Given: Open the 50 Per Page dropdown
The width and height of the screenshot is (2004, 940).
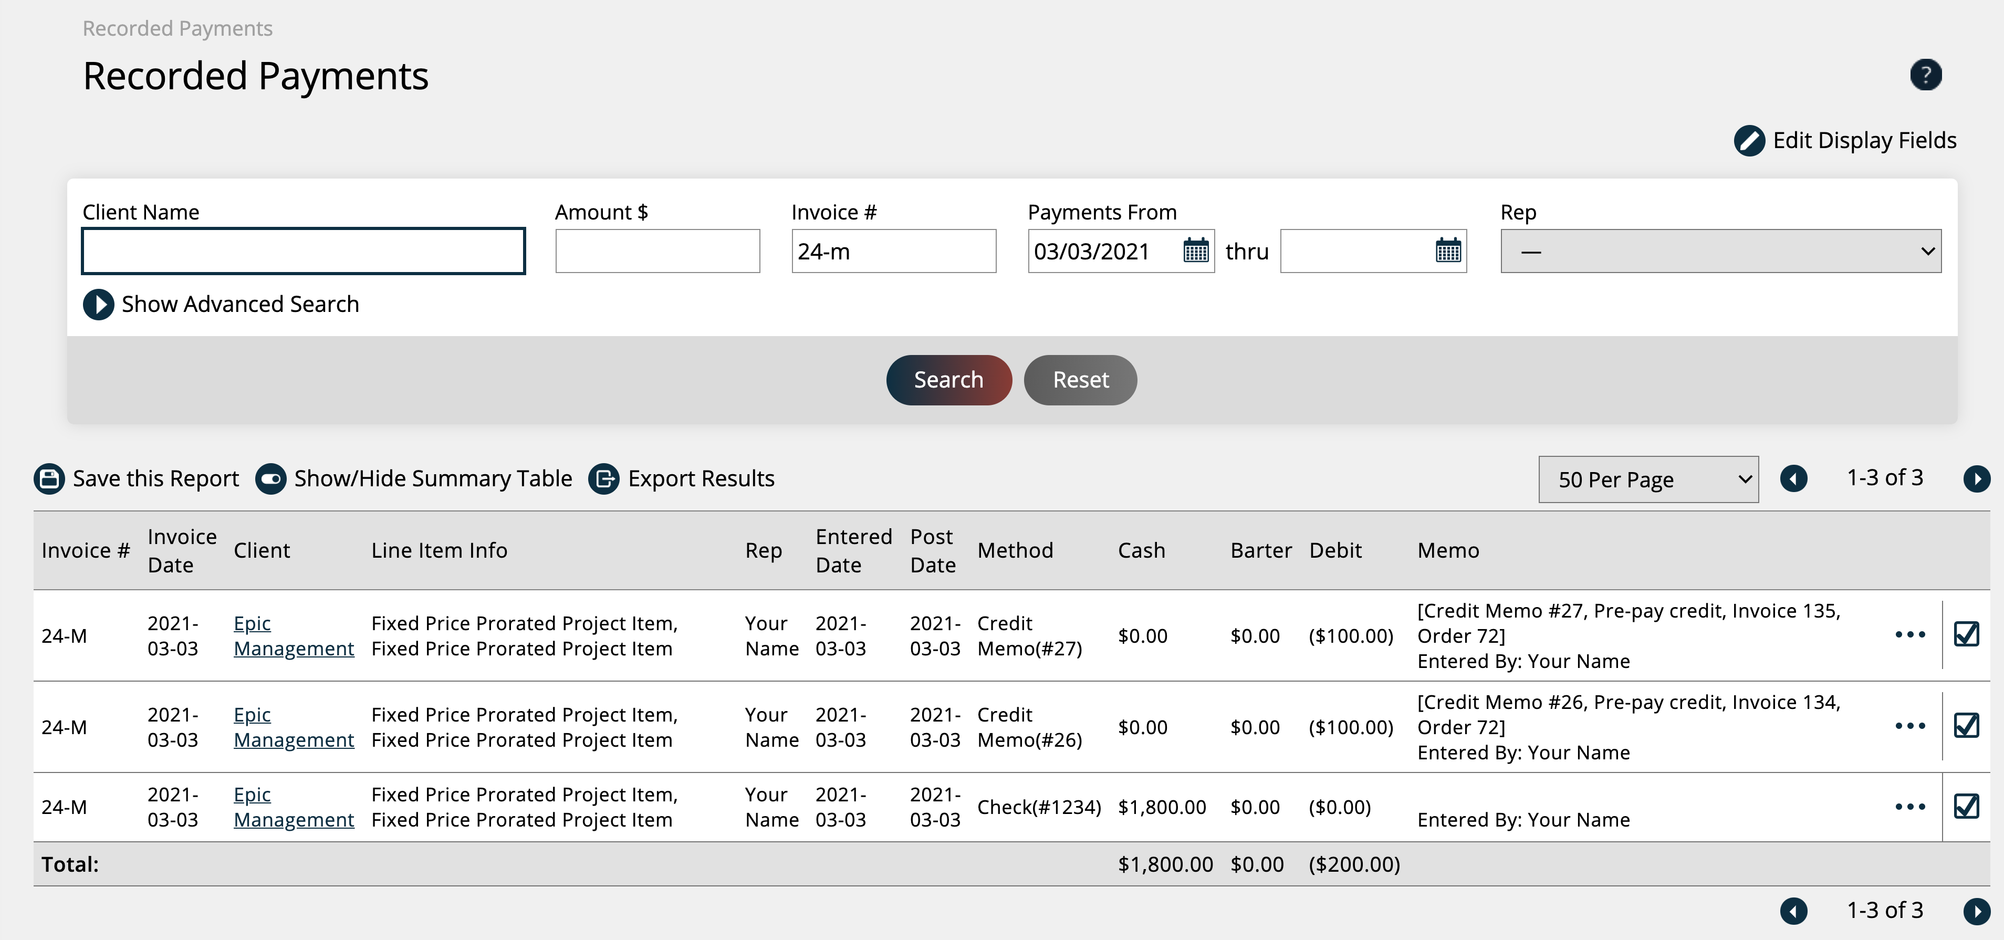Looking at the screenshot, I should click(1648, 479).
